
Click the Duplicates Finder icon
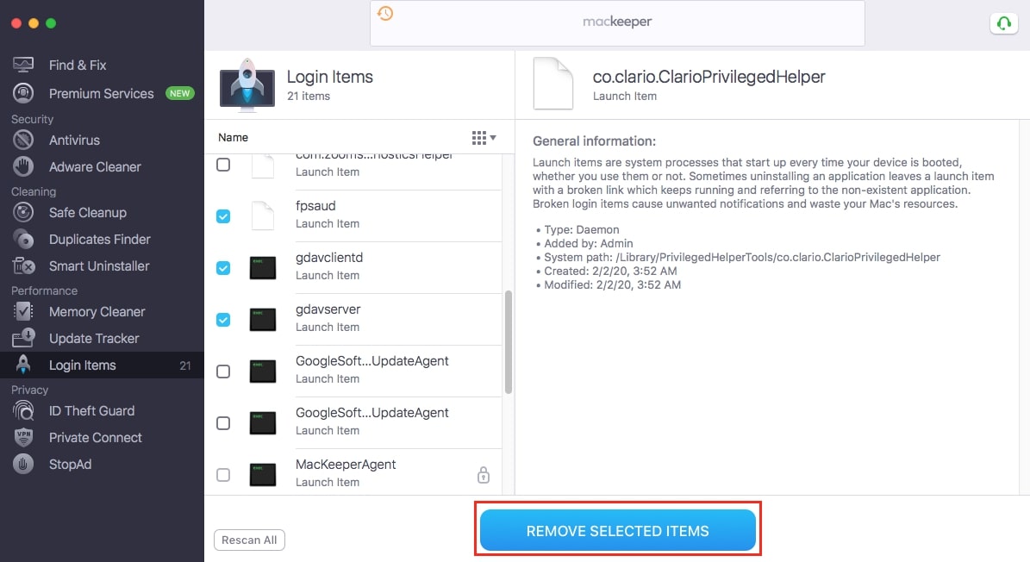[23, 239]
